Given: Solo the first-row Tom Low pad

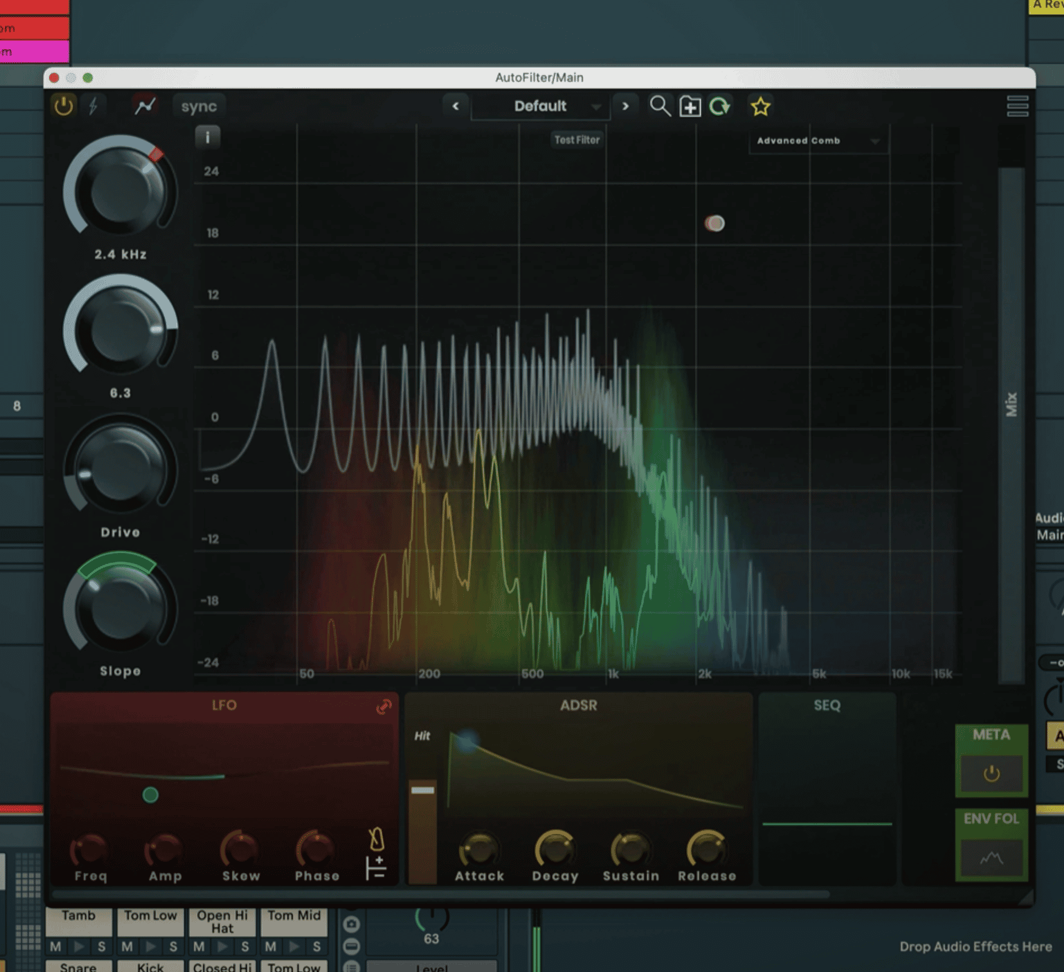Looking at the screenshot, I should [173, 947].
